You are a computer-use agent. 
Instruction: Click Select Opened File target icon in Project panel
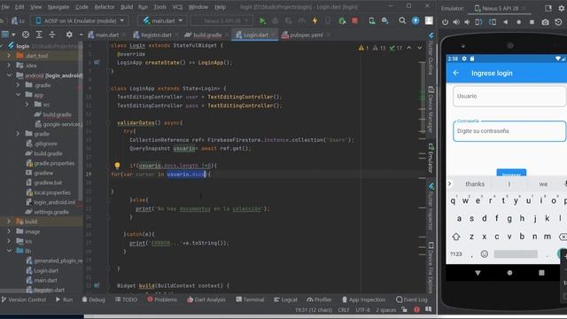click(x=26, y=35)
